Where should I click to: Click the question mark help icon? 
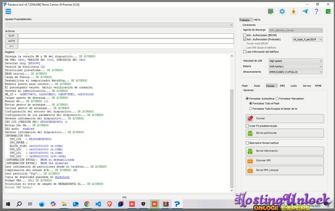pos(316,11)
